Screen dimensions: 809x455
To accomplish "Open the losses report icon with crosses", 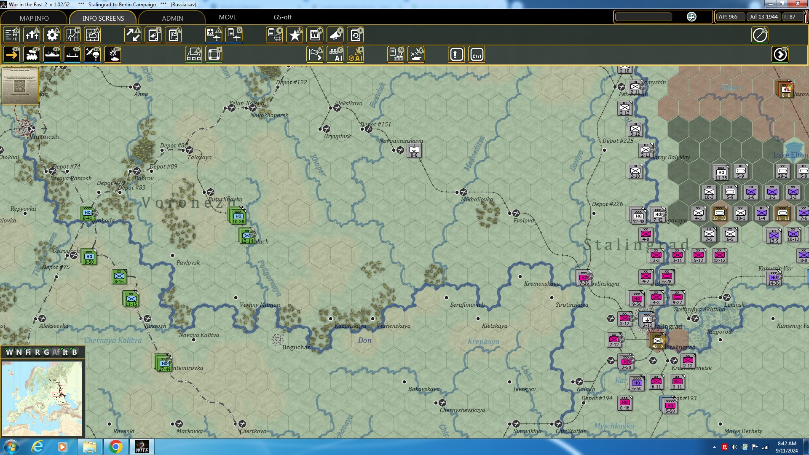I will (x=32, y=35).
